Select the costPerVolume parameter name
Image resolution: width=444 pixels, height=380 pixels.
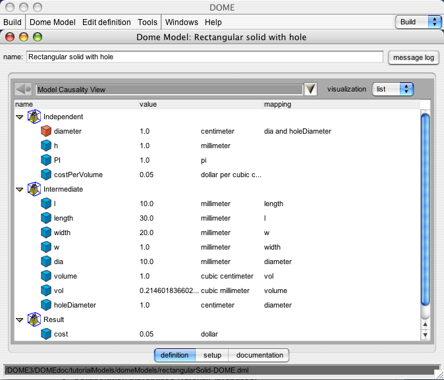[x=78, y=175]
